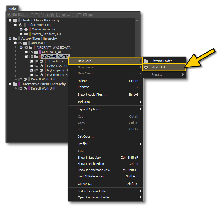This screenshot has width=220, height=207.
Task: Choose Work Unit from New Child submenu
Action: [x=164, y=67]
